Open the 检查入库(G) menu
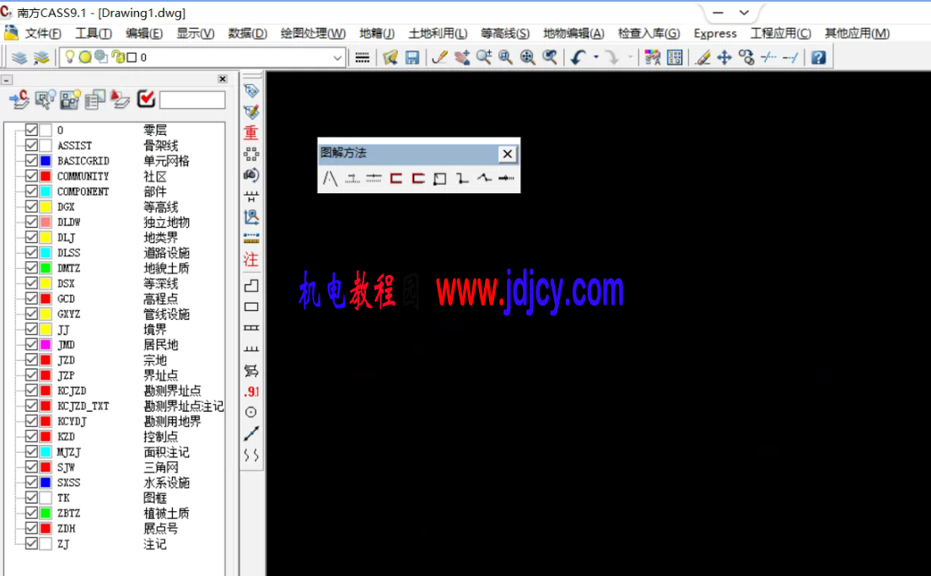Viewport: 931px width, 576px height. pyautogui.click(x=648, y=33)
